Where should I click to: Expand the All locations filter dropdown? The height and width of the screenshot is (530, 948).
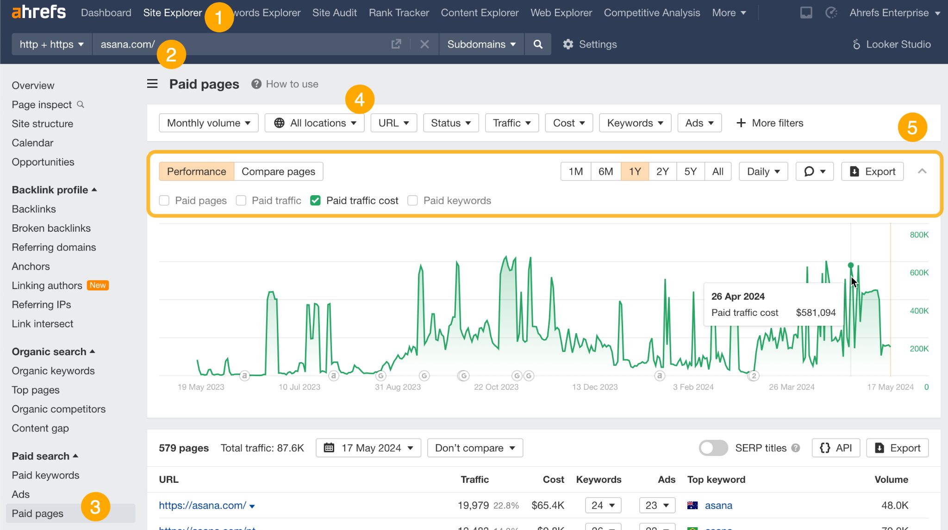(314, 123)
